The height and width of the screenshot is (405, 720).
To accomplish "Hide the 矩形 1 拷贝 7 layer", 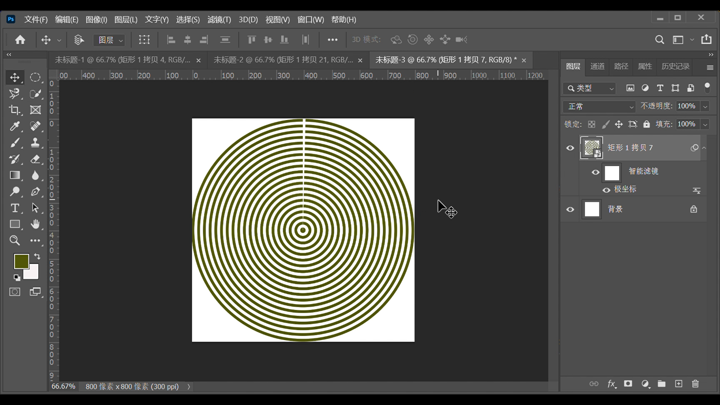I will [x=570, y=148].
